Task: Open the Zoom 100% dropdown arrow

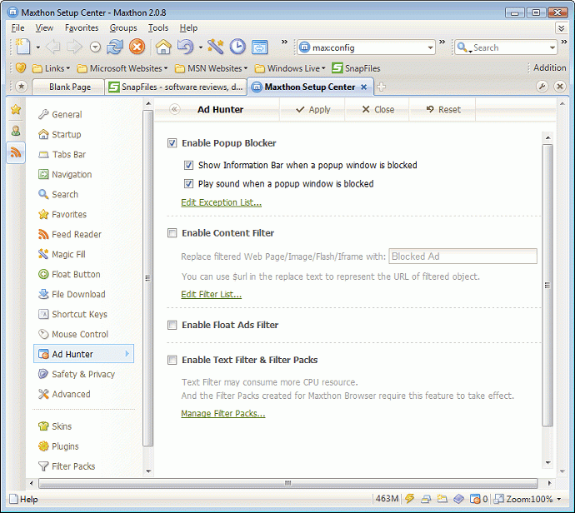Action: pyautogui.click(x=559, y=499)
